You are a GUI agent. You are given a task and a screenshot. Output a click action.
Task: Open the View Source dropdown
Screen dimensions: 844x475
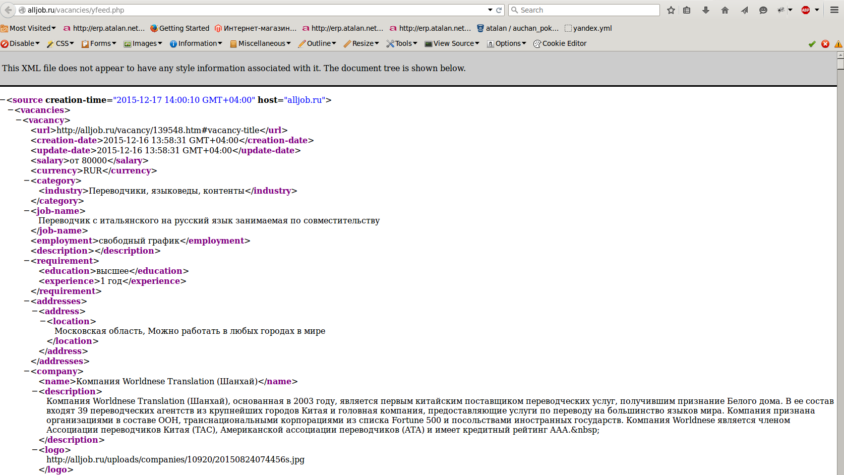[452, 43]
